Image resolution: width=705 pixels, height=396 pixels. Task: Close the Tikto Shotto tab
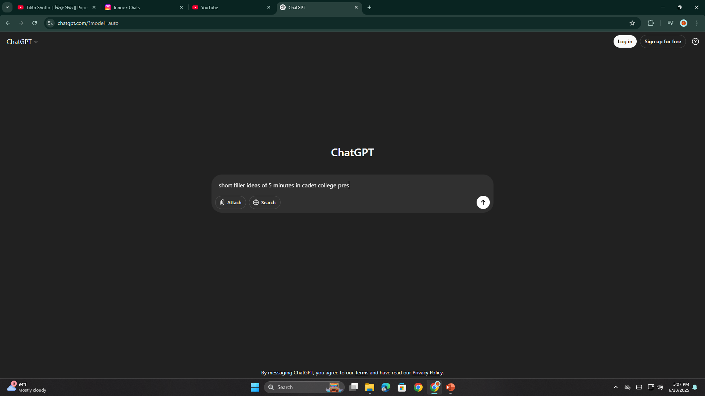click(x=94, y=7)
